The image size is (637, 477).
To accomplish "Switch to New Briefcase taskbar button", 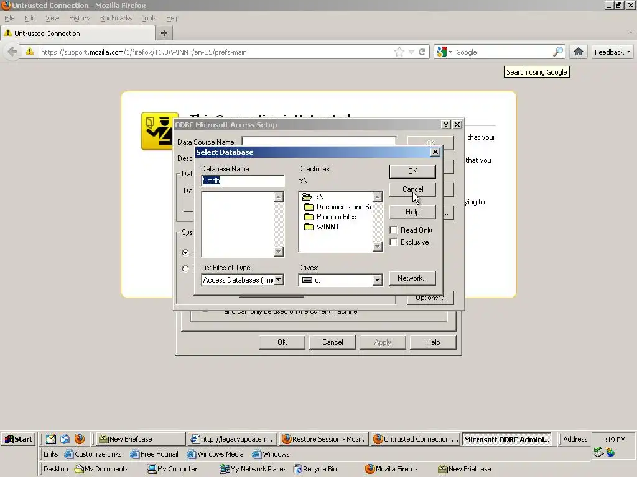I will click(141, 439).
